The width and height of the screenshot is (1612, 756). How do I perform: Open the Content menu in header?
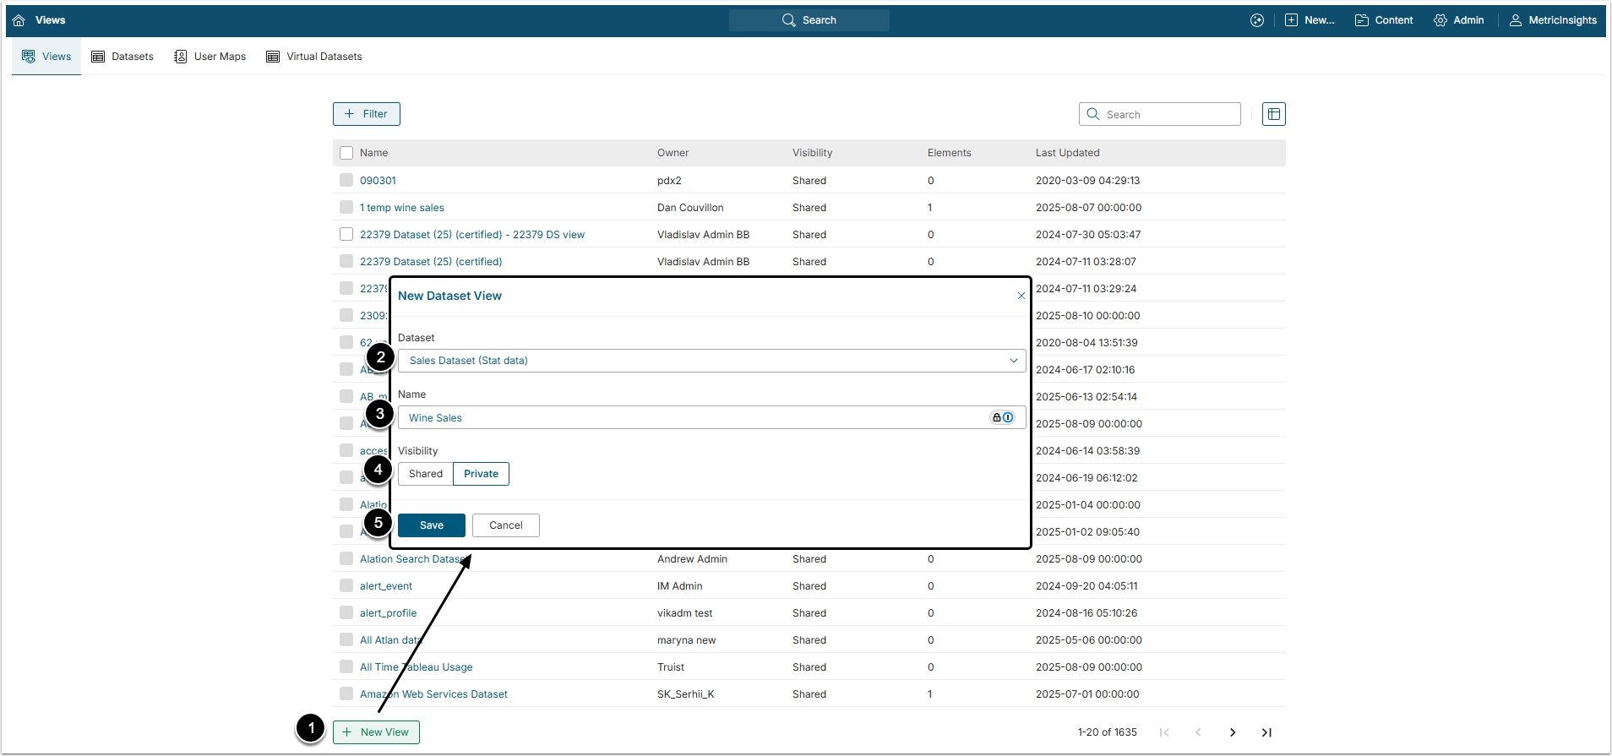tap(1383, 20)
